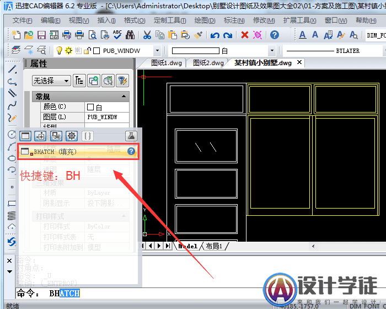The image size is (386, 309).
Task: Go to next layout tab arrow
Action: pos(159,246)
